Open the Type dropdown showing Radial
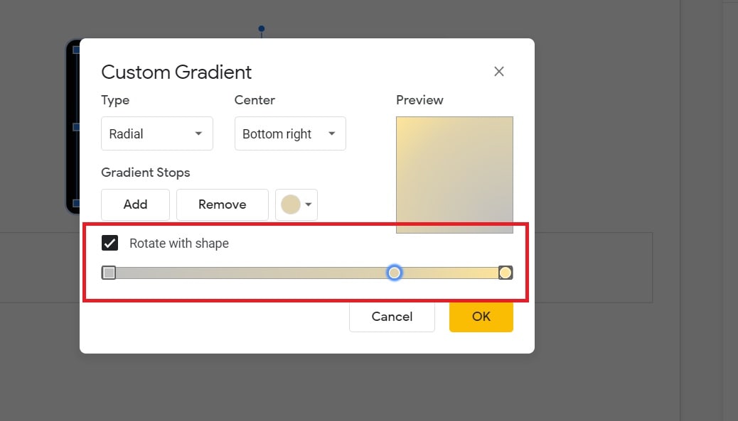This screenshot has width=738, height=421. point(156,134)
